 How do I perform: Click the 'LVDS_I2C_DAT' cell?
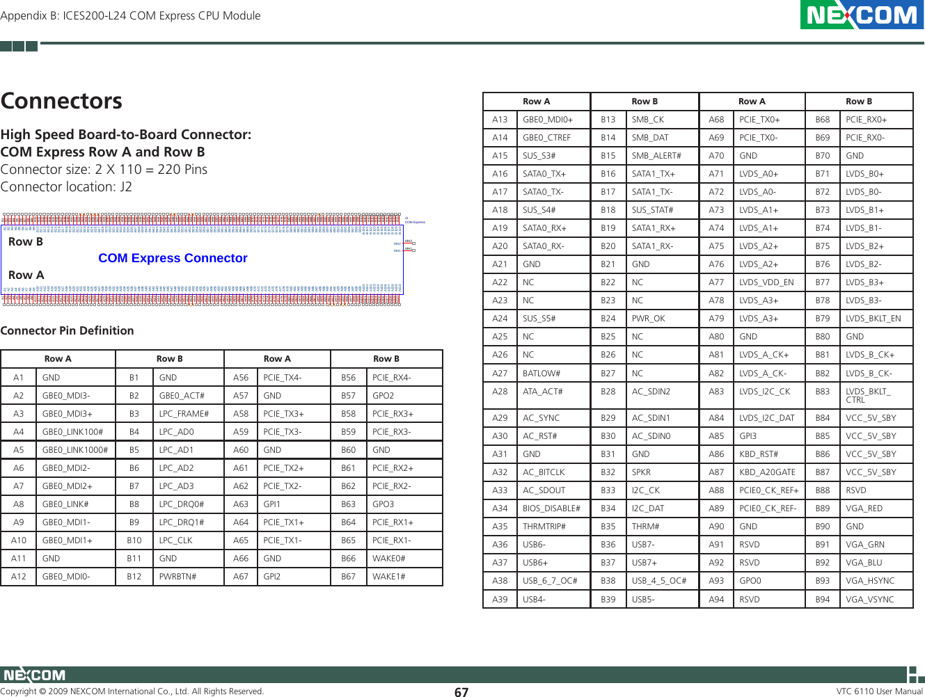pyautogui.click(x=769, y=417)
